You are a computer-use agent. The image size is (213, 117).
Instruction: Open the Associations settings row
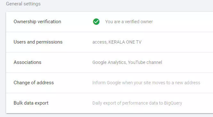click(110, 63)
